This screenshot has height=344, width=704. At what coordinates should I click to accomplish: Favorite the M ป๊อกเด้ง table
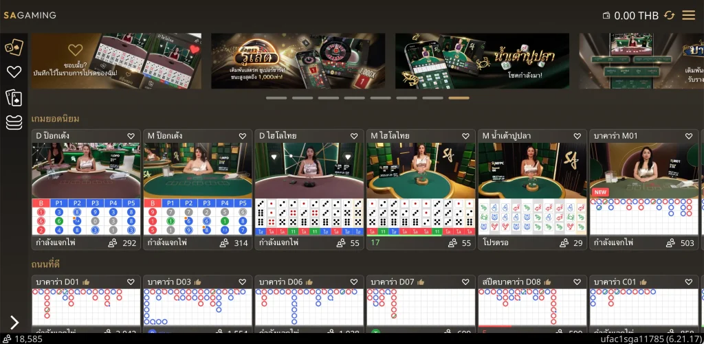pyautogui.click(x=243, y=136)
